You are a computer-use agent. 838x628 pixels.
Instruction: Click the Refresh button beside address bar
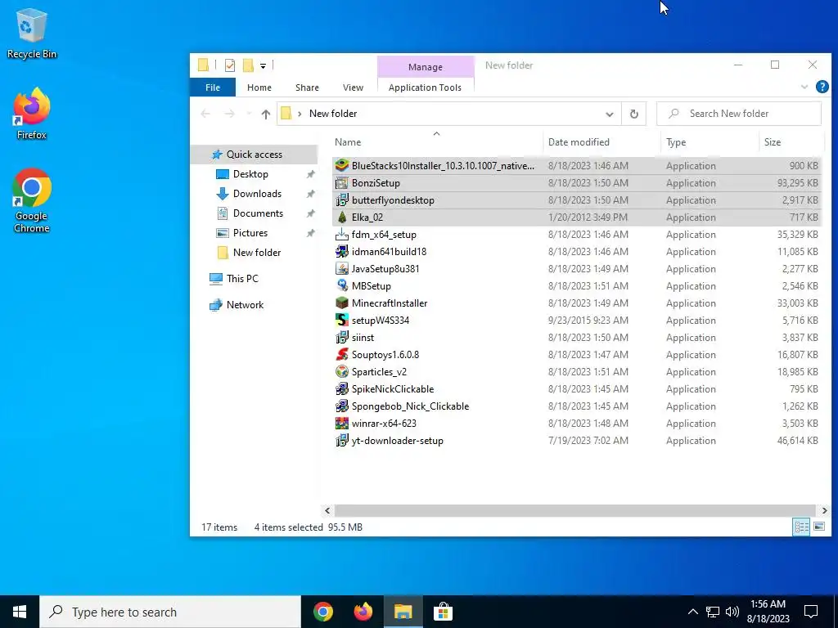(x=634, y=113)
